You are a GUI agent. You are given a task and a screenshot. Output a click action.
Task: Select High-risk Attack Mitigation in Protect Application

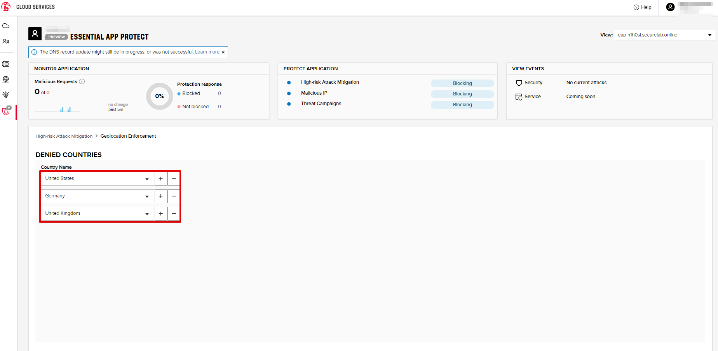pyautogui.click(x=330, y=82)
